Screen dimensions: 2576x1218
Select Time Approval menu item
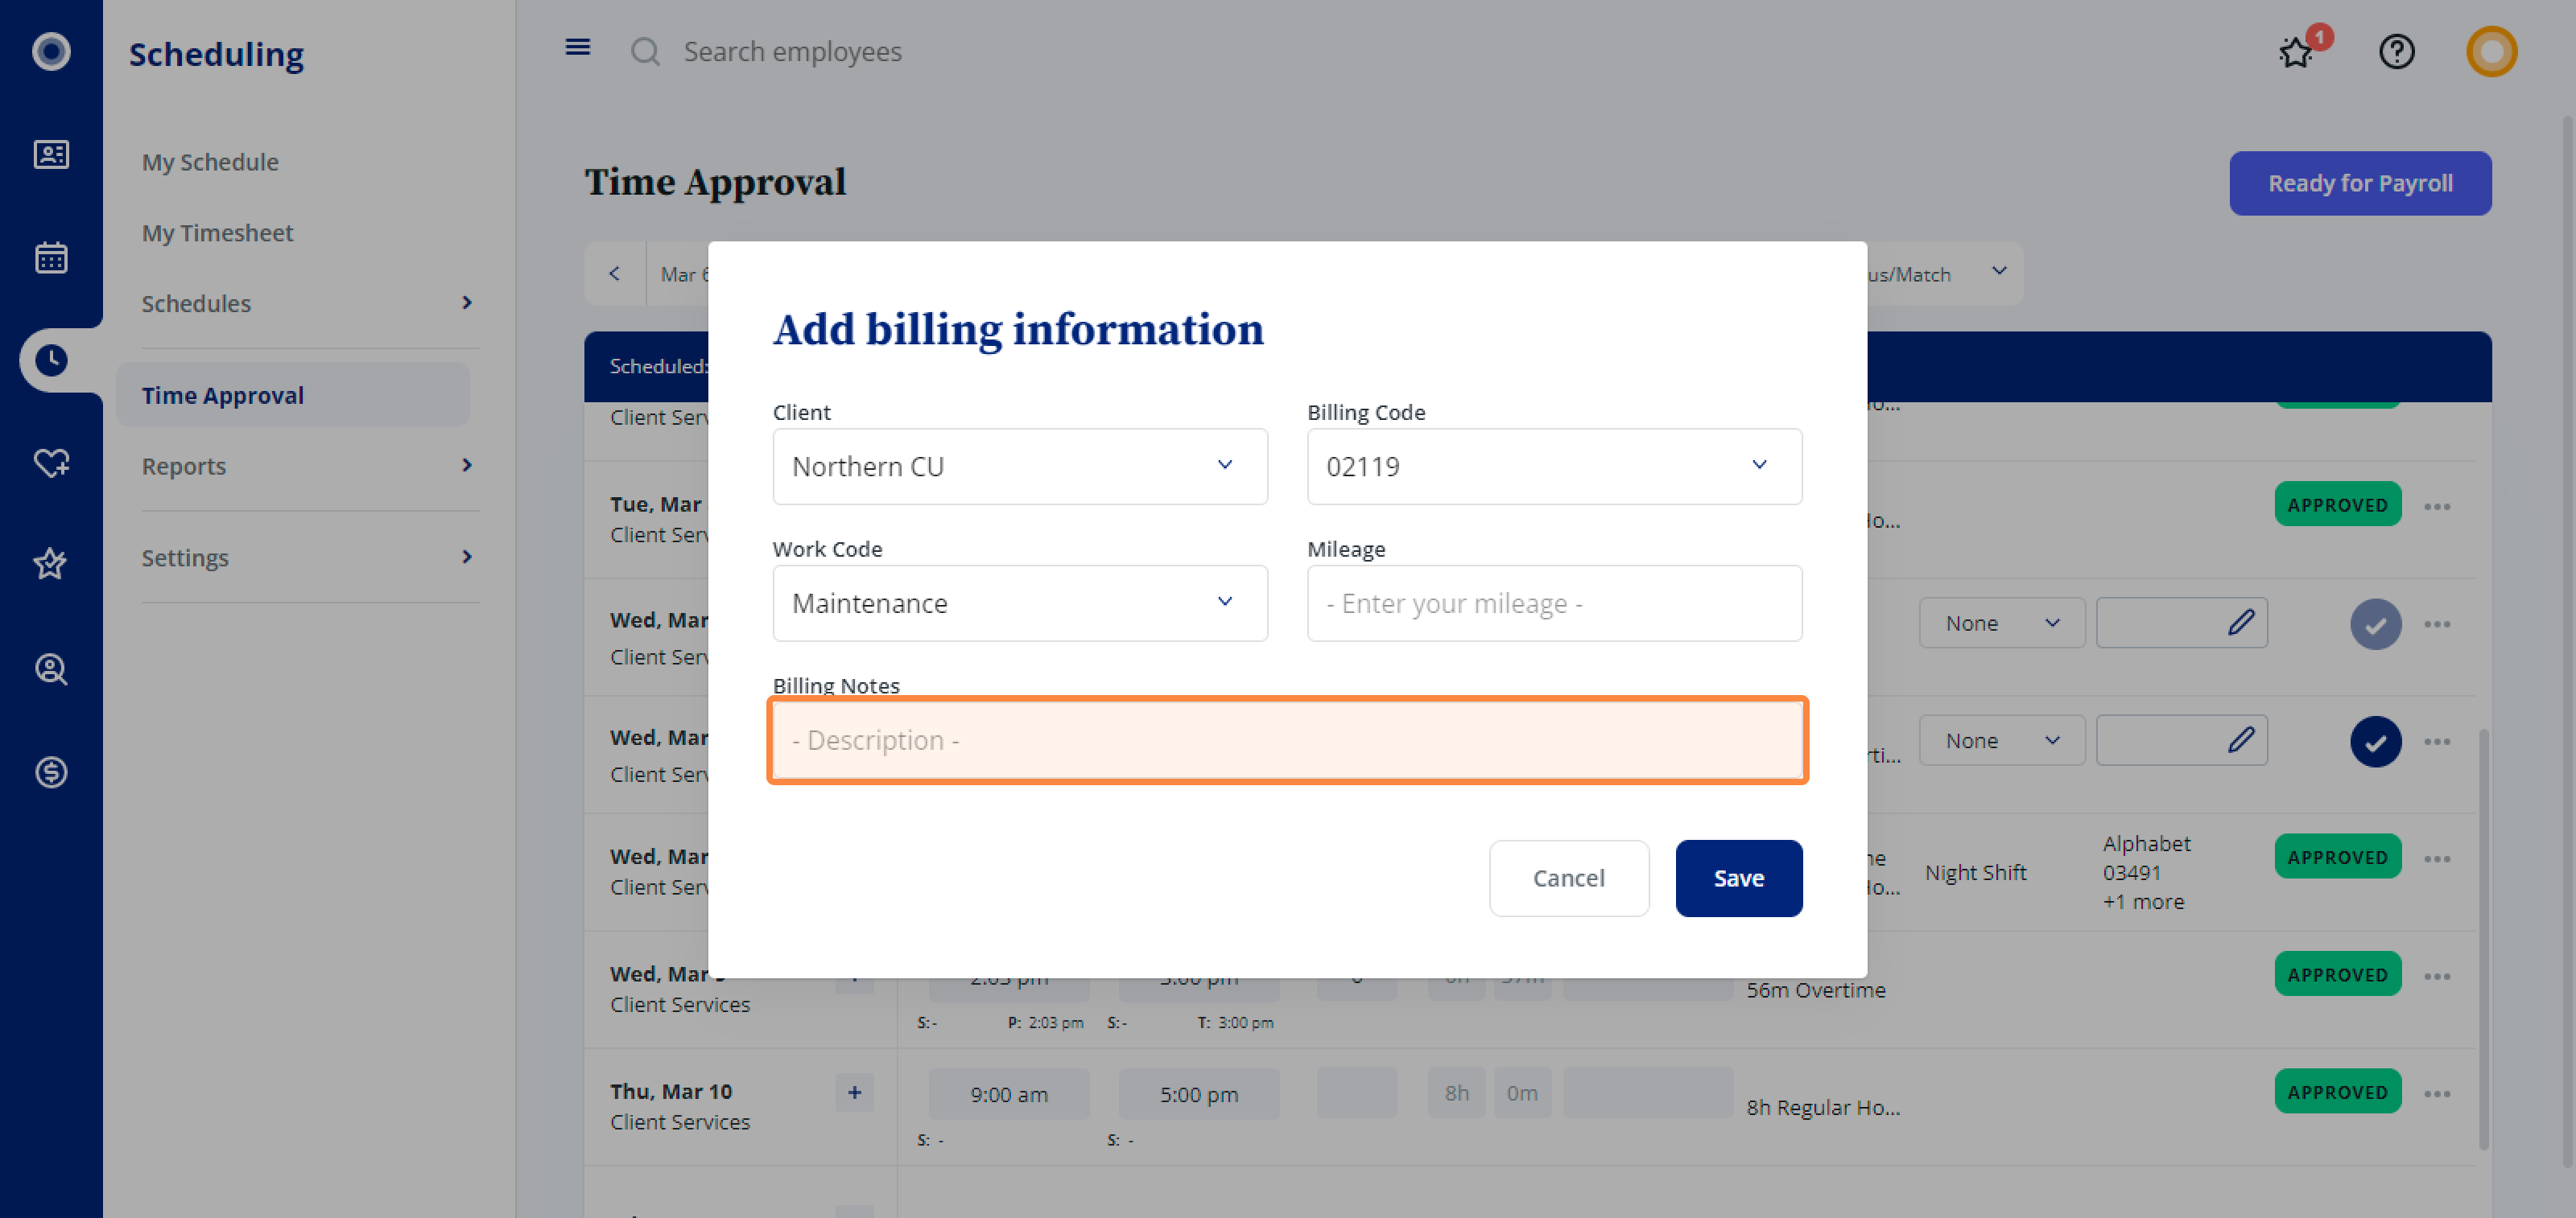tap(292, 395)
